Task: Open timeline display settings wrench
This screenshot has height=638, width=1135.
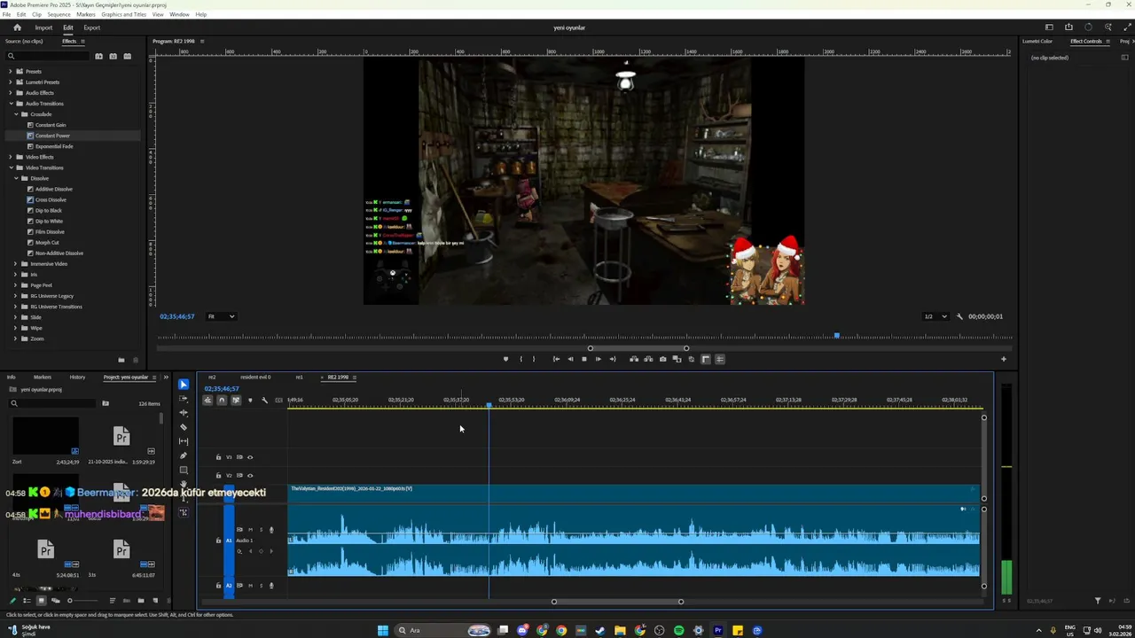Action: coord(264,401)
